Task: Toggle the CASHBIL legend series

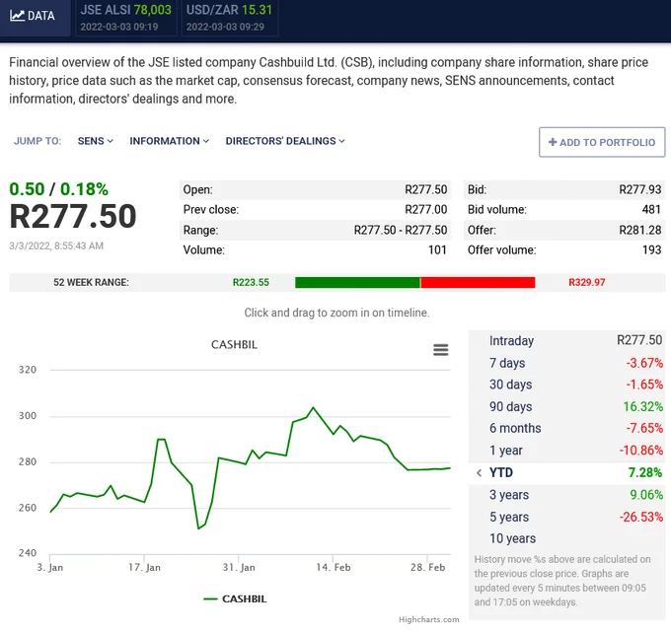Action: point(235,598)
